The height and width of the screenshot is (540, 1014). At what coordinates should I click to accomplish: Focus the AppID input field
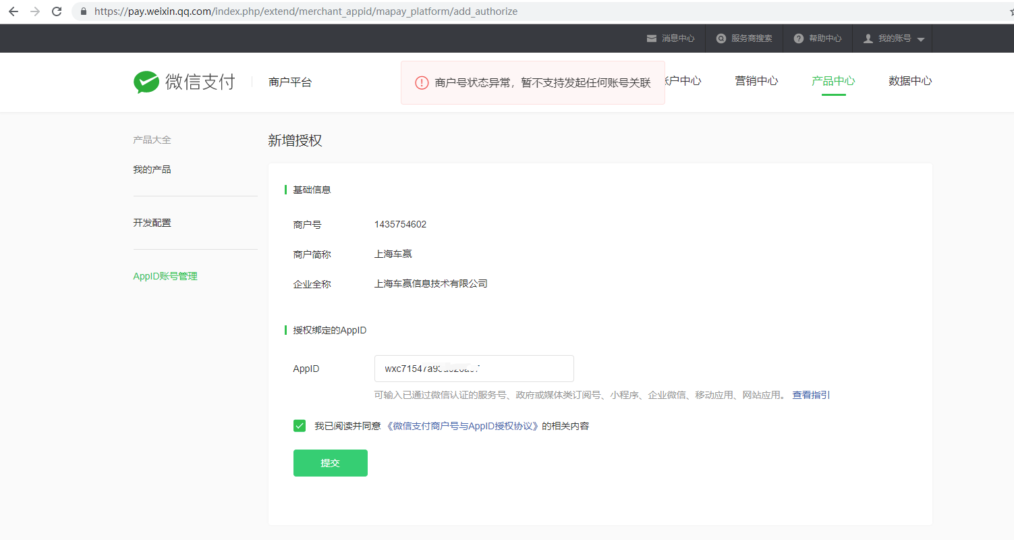coord(474,369)
